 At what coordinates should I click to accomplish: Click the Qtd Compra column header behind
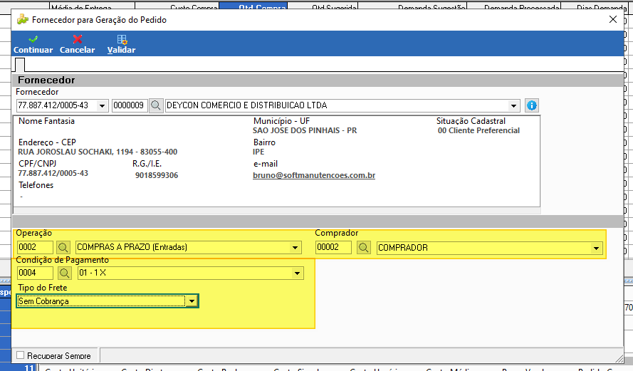pos(253,6)
